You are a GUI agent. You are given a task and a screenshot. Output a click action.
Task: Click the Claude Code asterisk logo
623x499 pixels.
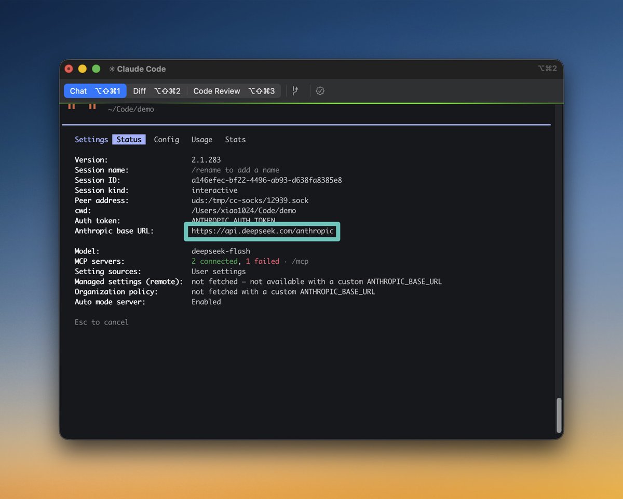(x=112, y=69)
